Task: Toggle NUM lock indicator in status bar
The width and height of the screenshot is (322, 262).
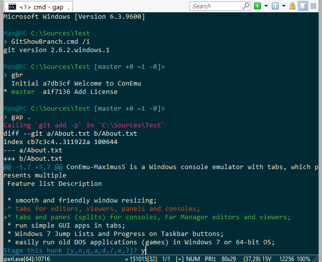Action: (193, 259)
